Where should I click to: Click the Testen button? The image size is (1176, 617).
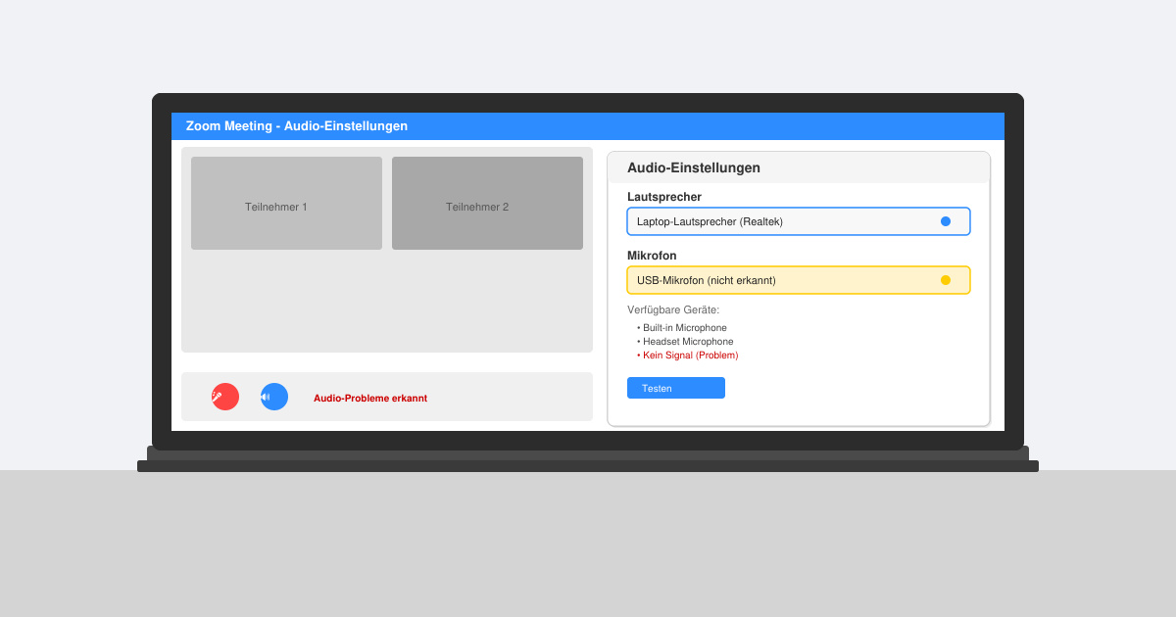pos(676,388)
